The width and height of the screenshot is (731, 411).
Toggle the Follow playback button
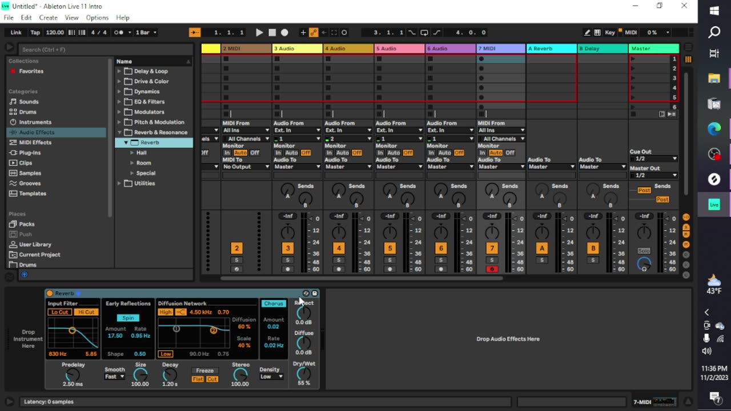pyautogui.click(x=195, y=33)
